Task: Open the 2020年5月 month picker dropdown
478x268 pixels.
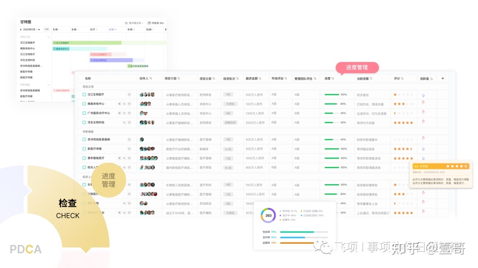Action: pyautogui.click(x=30, y=30)
